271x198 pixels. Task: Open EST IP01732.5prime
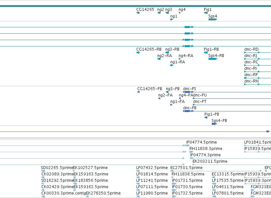click(187, 194)
